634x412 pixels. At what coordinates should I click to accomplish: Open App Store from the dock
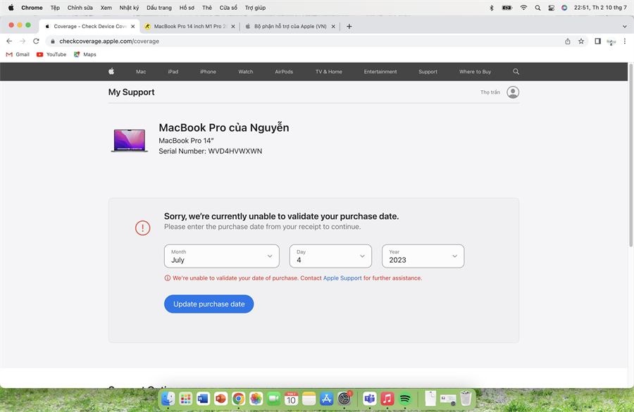click(x=326, y=399)
